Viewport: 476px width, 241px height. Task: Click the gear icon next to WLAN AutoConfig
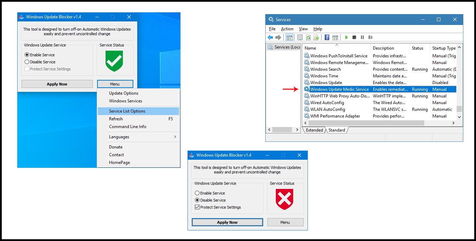pos(306,109)
